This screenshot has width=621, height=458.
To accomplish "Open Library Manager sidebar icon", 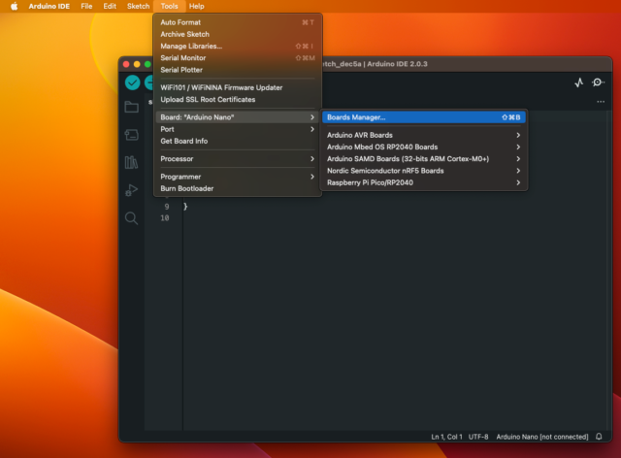I will [131, 162].
